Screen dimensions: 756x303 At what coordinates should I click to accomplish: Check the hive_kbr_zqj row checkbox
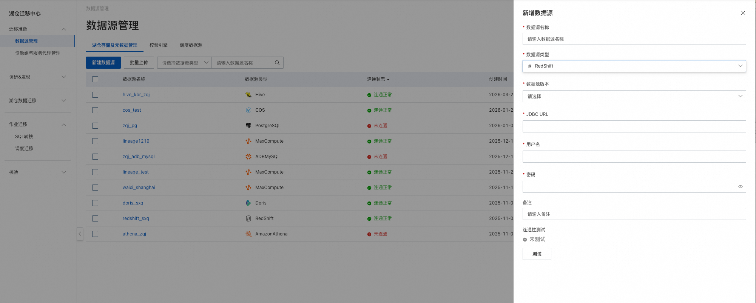[95, 95]
